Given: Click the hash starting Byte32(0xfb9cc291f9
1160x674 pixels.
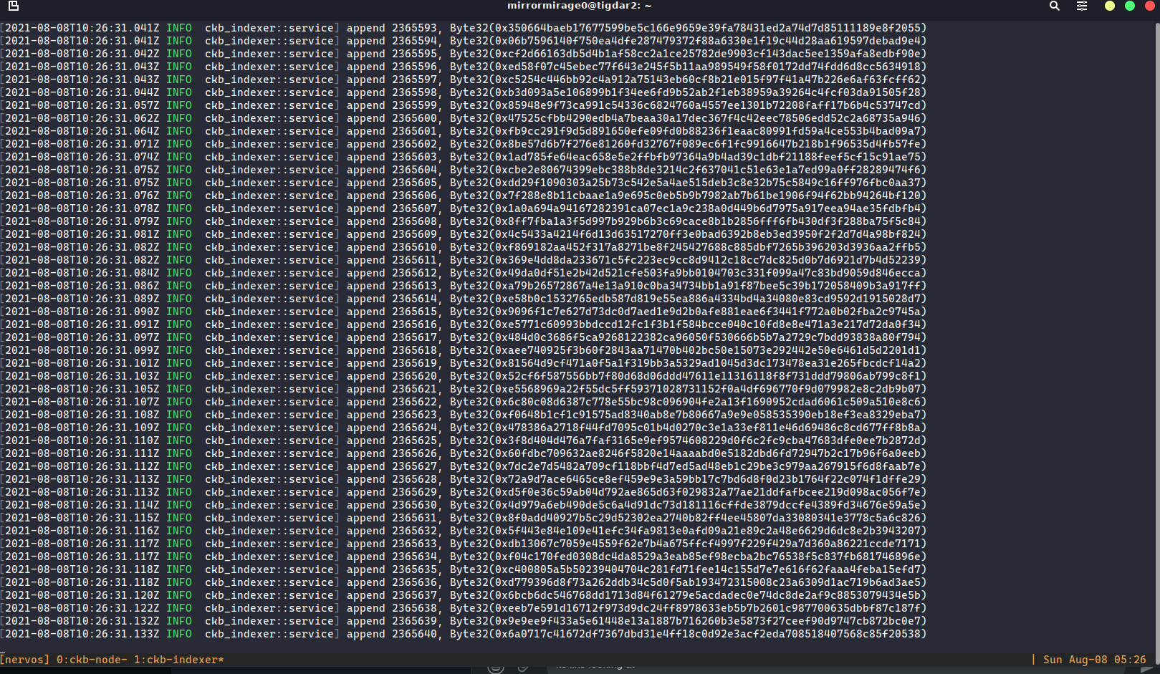Looking at the screenshot, I should 688,131.
